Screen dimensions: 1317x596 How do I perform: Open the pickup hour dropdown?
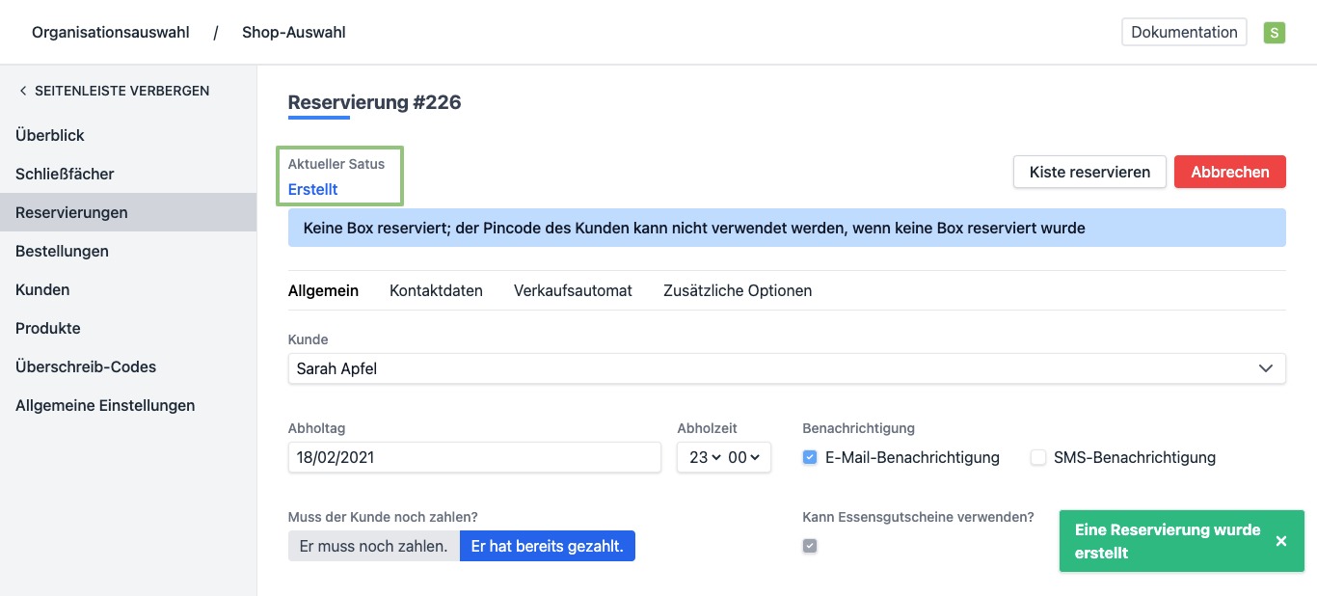[704, 458]
